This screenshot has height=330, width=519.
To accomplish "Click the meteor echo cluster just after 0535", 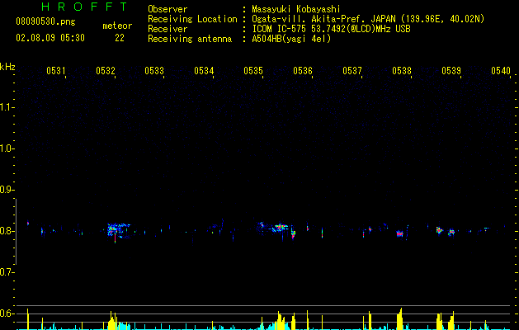I will [x=278, y=228].
